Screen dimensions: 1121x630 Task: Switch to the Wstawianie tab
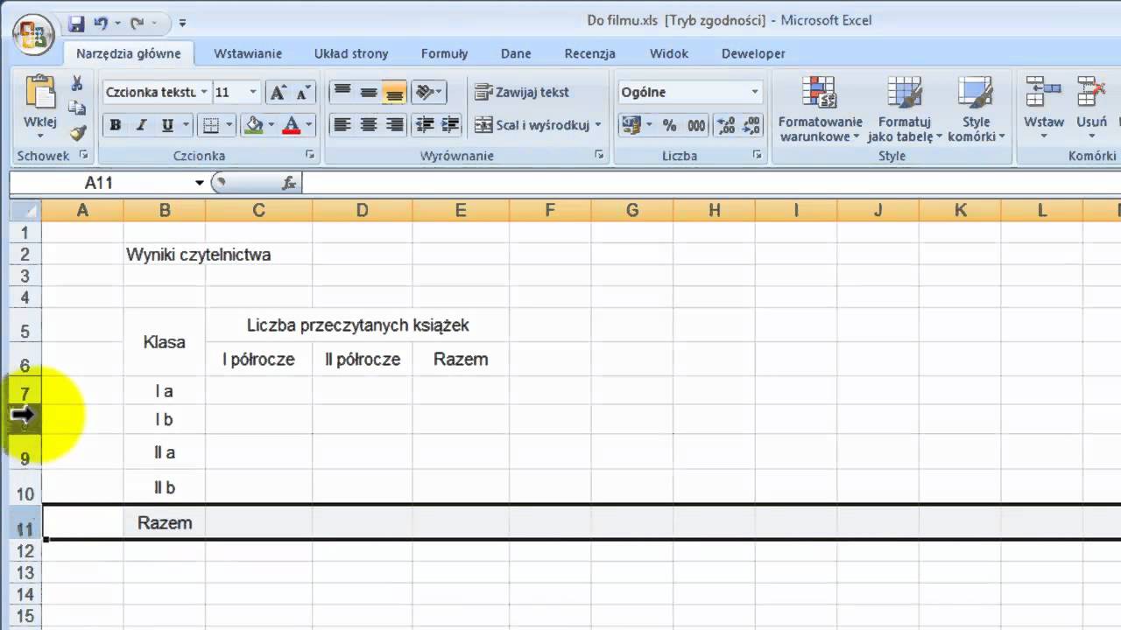coord(248,53)
